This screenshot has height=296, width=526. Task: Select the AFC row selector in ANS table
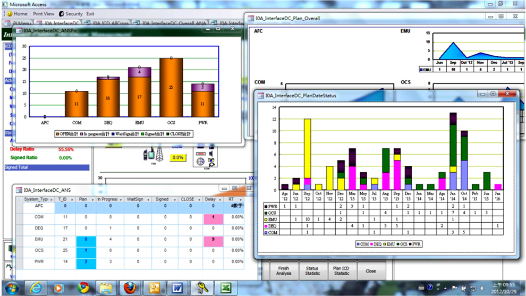[x=20, y=208]
